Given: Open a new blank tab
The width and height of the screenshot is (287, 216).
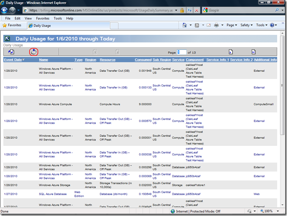Looking at the screenshot, I should coord(114,26).
